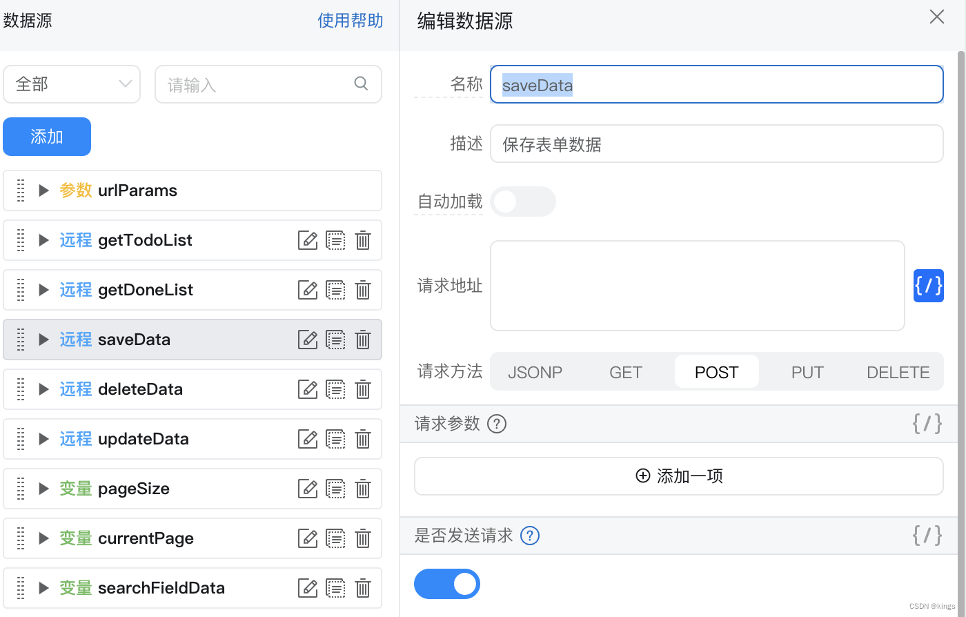Expand the urlParams tree row
The width and height of the screenshot is (966, 617).
44,190
